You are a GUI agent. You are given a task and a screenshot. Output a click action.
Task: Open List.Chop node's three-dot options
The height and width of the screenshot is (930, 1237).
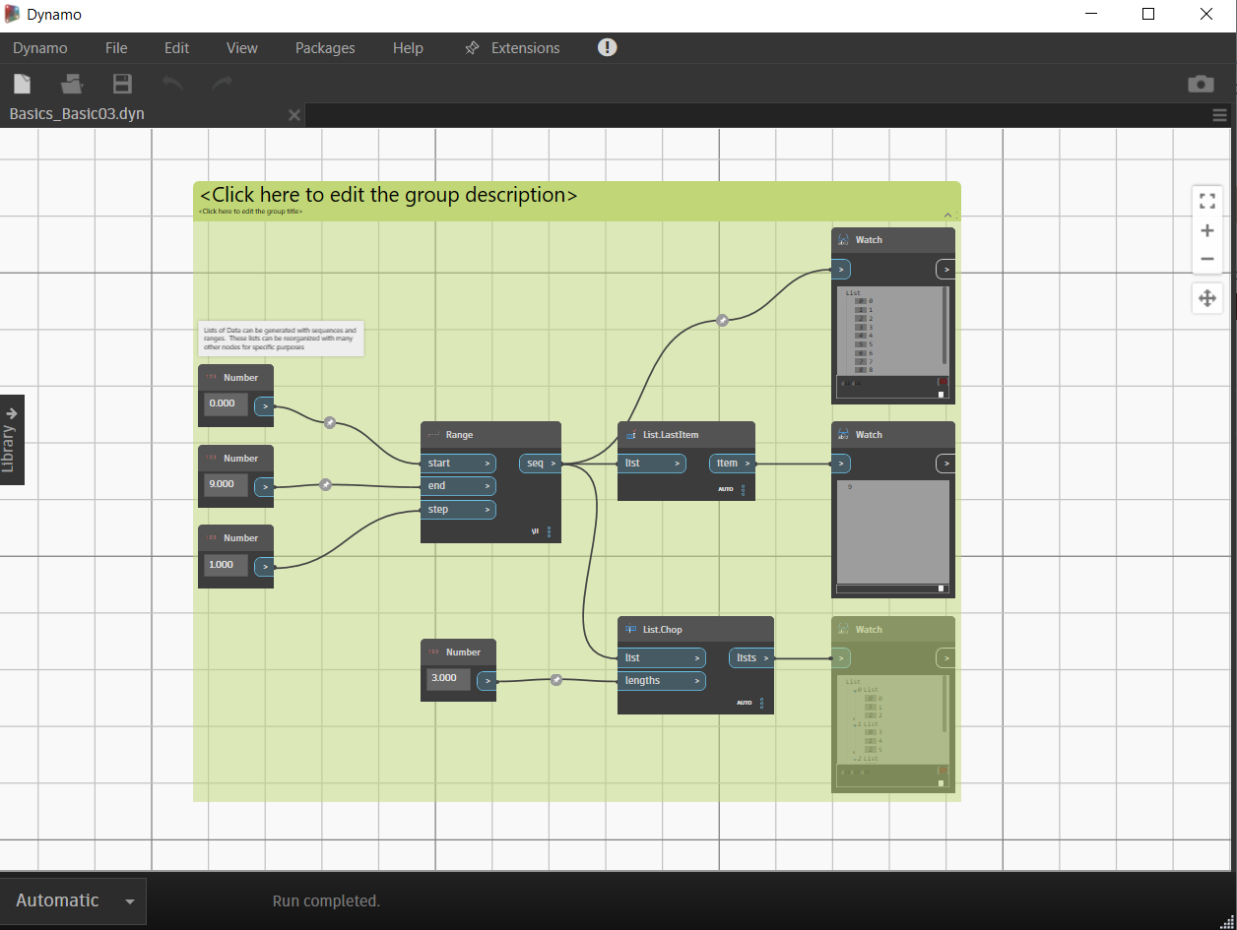pos(761,704)
